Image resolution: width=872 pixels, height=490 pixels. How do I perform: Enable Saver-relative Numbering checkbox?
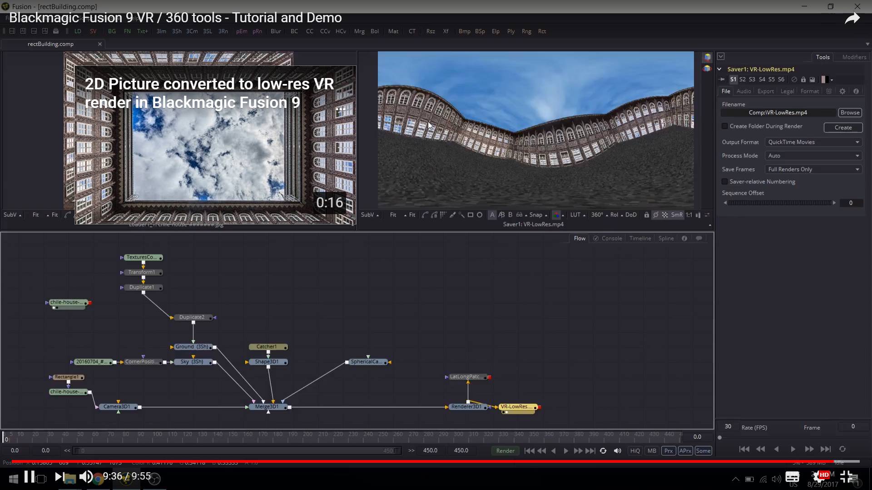(x=725, y=181)
